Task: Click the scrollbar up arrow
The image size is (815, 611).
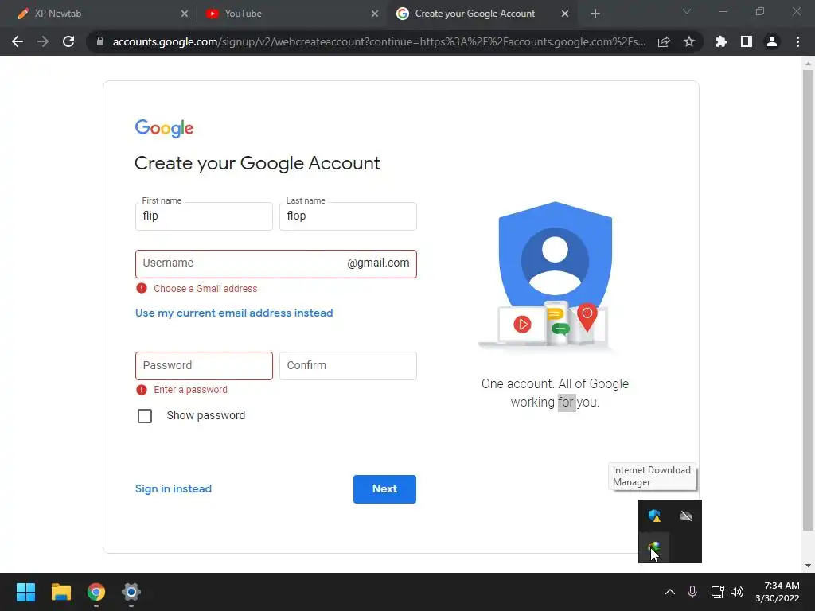Action: 808,64
